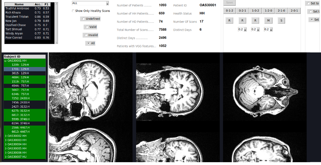
Task: Select scan row 2566: 4467:H
Action: pyautogui.click(x=24, y=127)
